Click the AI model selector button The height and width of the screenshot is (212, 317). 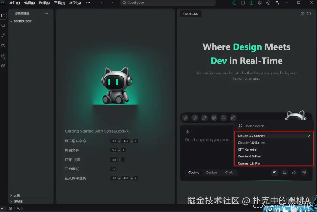[x=274, y=172]
